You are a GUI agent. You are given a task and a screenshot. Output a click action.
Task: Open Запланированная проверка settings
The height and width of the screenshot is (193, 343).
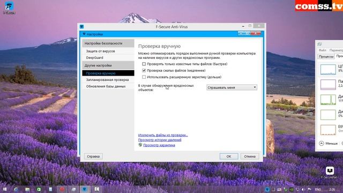click(108, 80)
